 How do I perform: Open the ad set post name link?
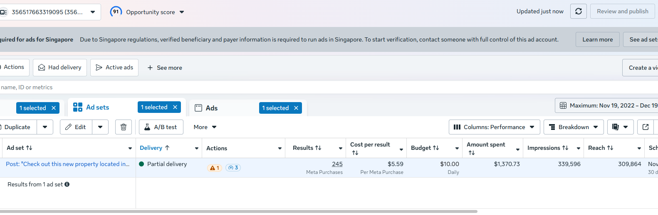point(67,164)
